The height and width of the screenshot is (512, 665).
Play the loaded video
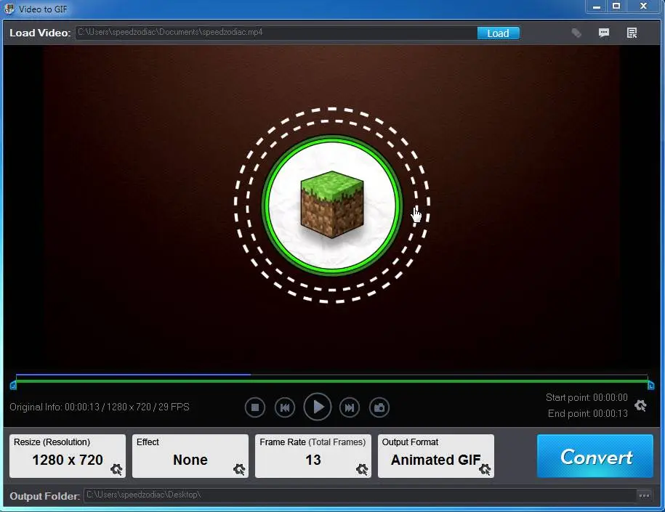coord(318,407)
